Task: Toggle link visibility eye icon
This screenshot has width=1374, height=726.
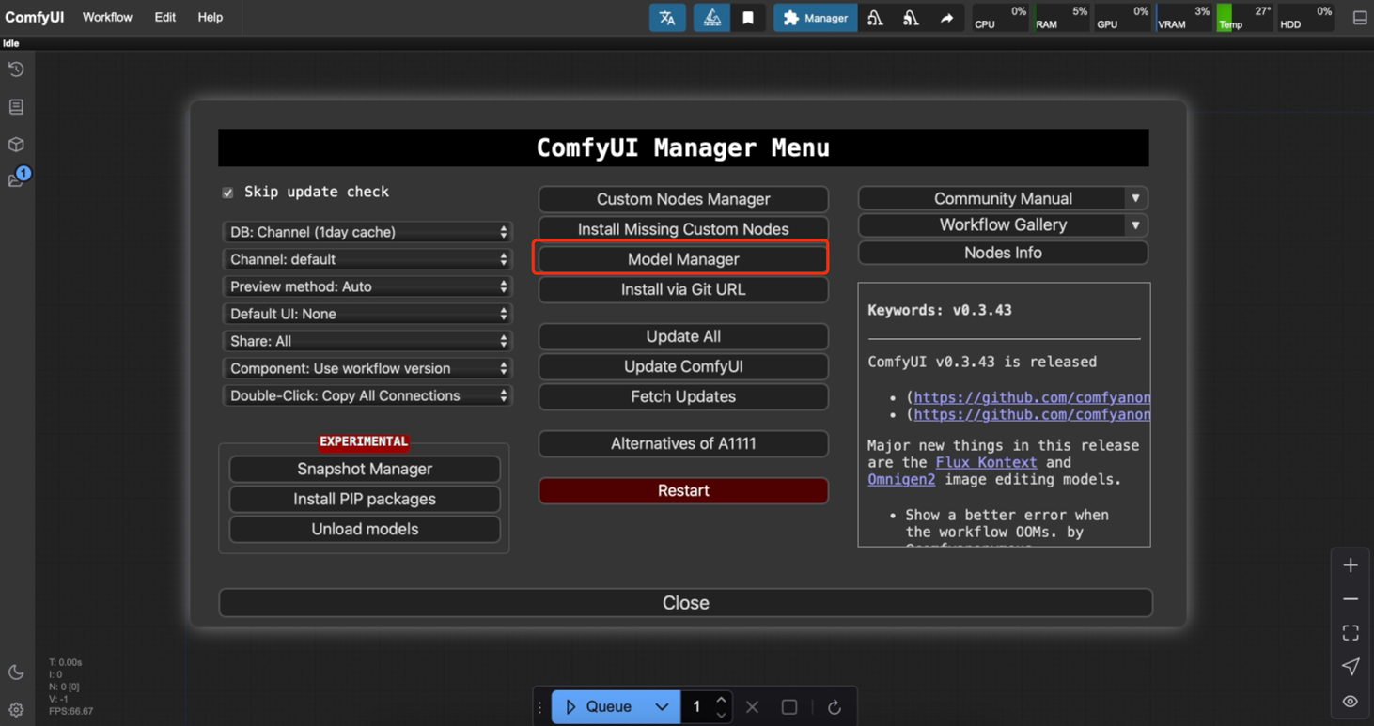Action: point(1351,702)
